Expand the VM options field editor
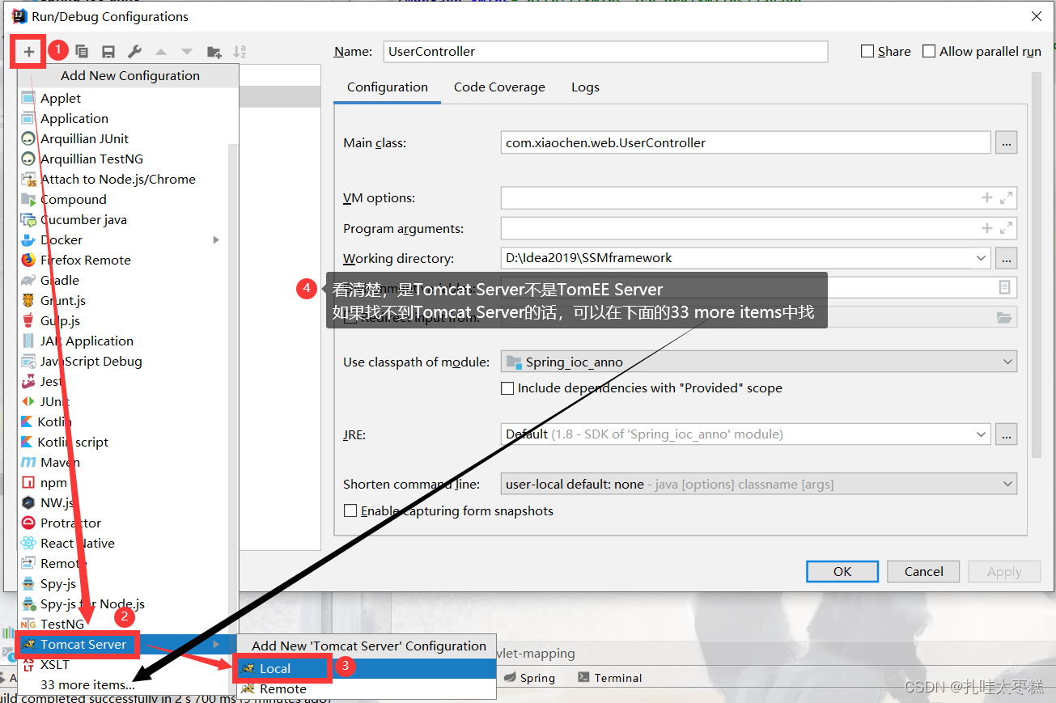The width and height of the screenshot is (1056, 703). point(1006,197)
